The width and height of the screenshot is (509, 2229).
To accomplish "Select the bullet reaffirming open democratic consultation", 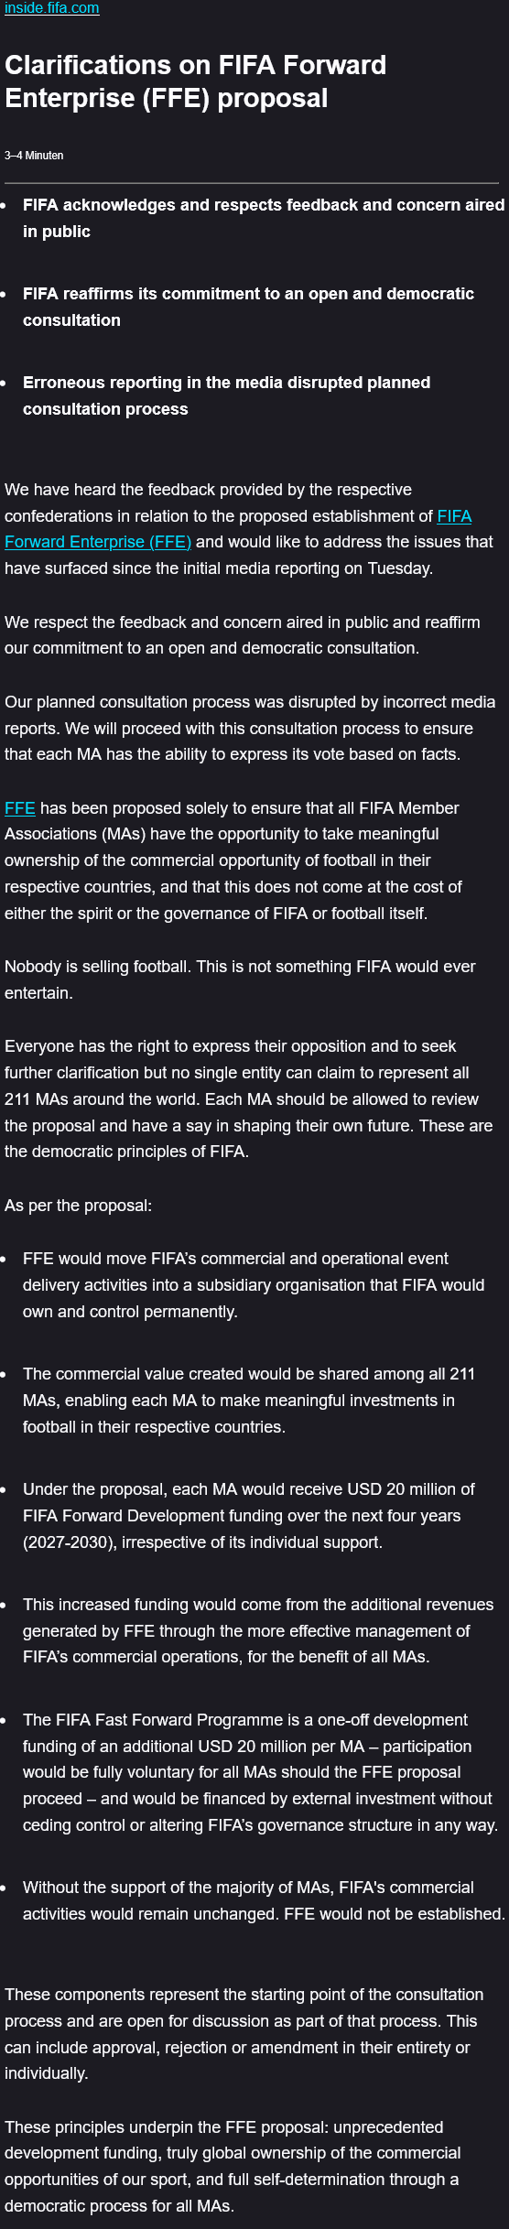I will click(248, 307).
